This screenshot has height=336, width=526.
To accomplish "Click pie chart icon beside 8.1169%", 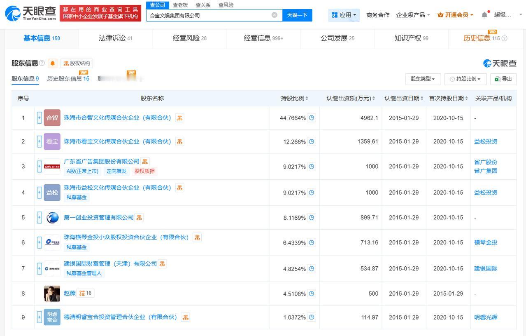I will (x=312, y=217).
